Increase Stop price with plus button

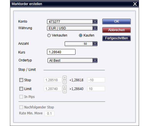tap(65, 78)
